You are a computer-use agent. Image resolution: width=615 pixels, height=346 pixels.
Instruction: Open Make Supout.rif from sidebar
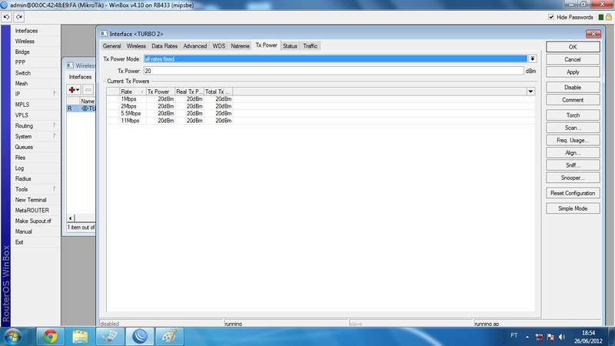33,221
